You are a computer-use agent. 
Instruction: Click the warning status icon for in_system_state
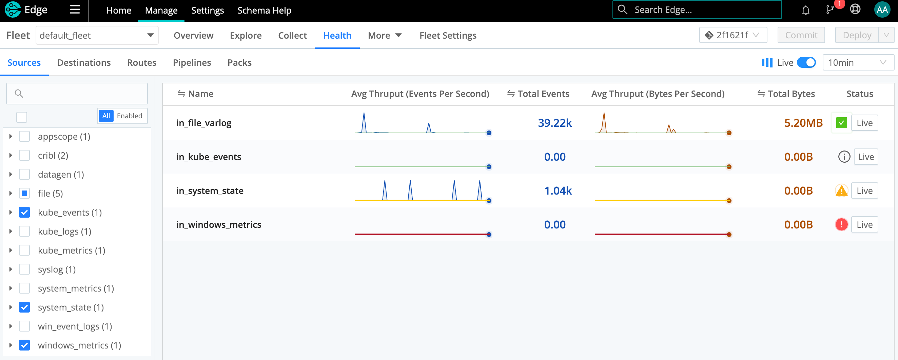pos(841,191)
